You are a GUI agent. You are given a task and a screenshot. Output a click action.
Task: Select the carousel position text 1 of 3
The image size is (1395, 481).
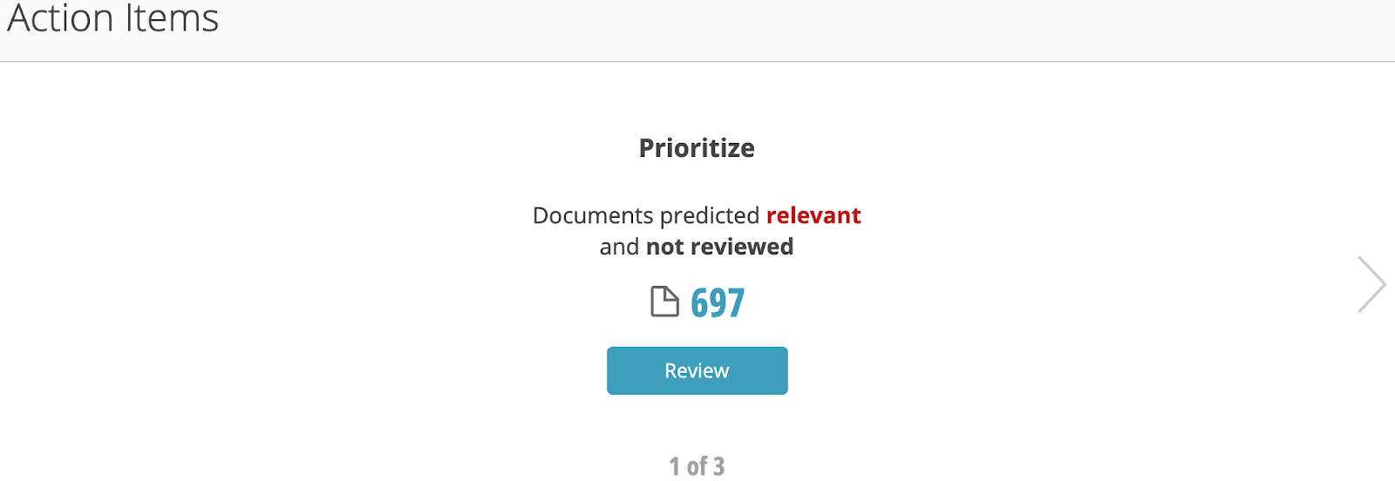pyautogui.click(x=697, y=466)
